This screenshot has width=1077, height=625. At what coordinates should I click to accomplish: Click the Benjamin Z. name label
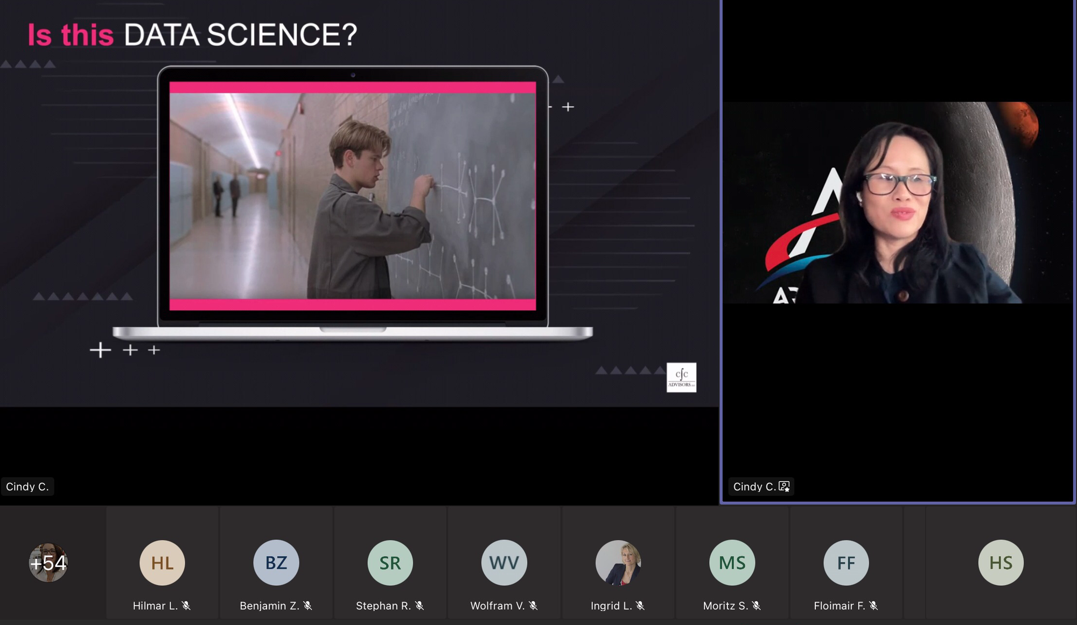pyautogui.click(x=269, y=606)
